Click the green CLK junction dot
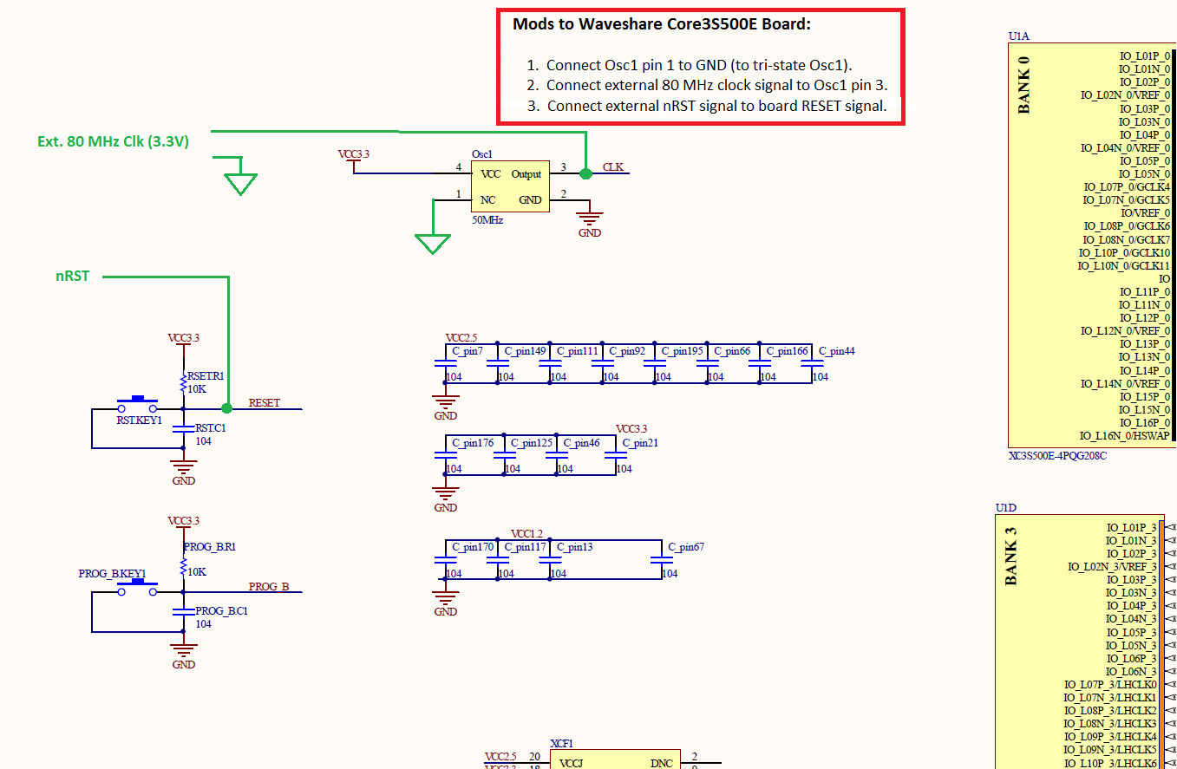The width and height of the screenshot is (1177, 769). pyautogui.click(x=585, y=173)
